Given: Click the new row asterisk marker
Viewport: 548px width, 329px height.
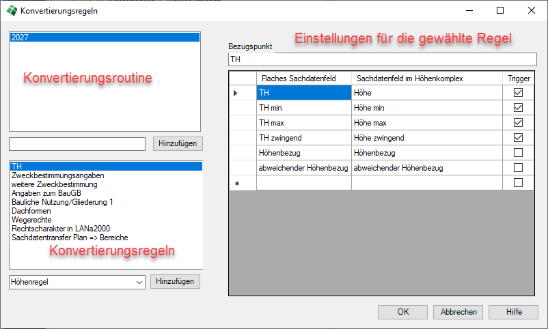Looking at the screenshot, I should pos(236,183).
